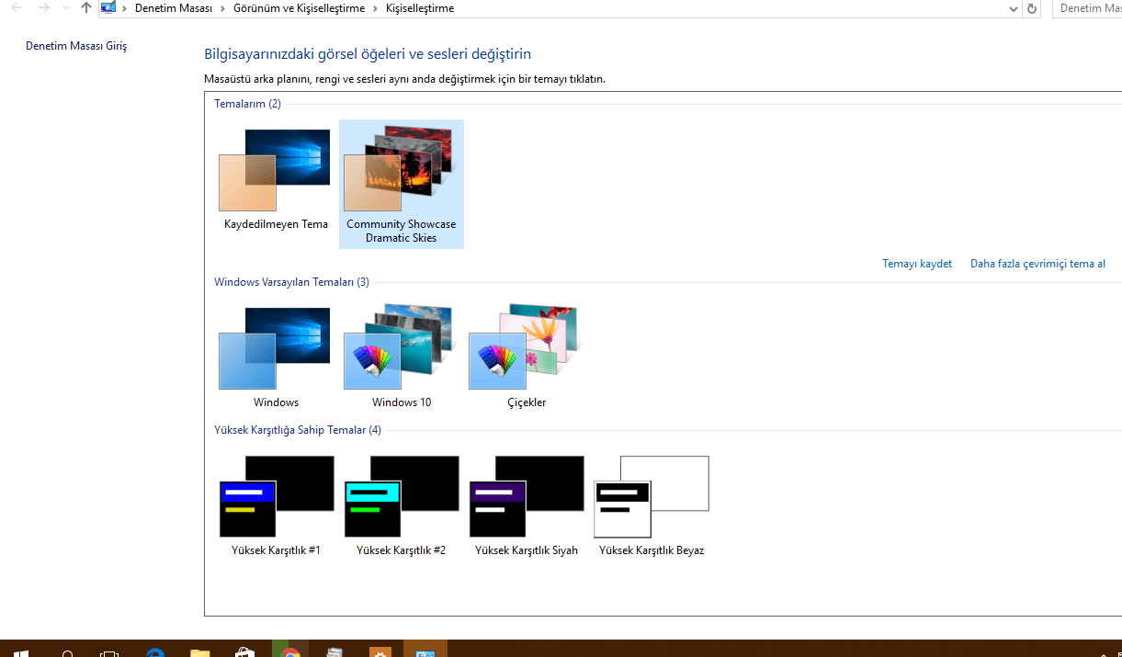Expand the address bar history dropdown
The width and height of the screenshot is (1122, 657).
(1013, 8)
